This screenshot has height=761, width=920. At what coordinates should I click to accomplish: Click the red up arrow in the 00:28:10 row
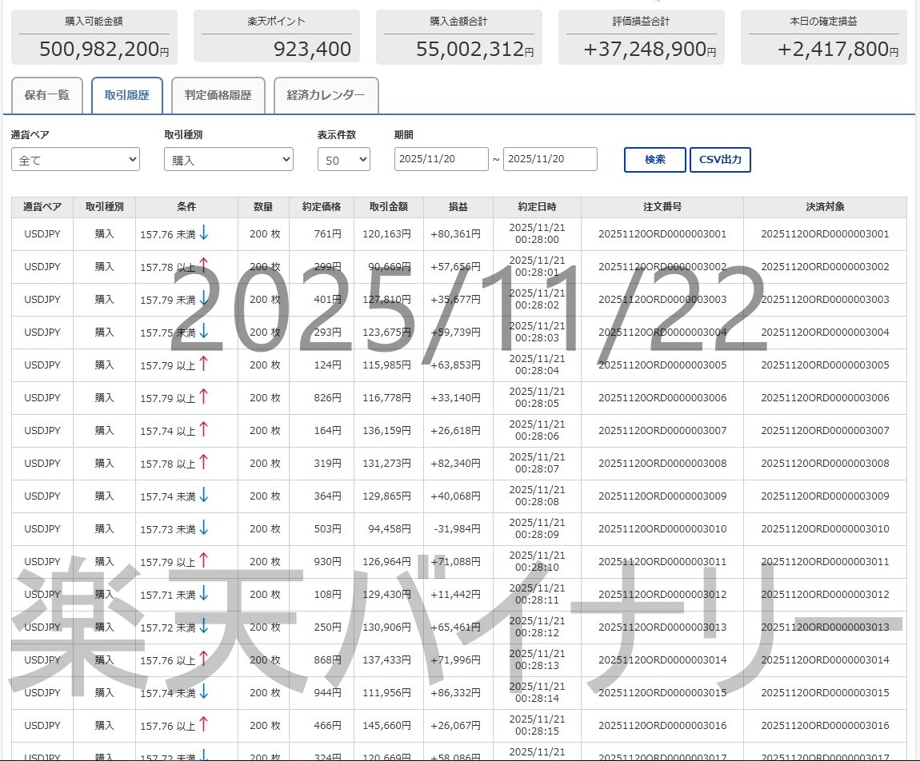203,561
